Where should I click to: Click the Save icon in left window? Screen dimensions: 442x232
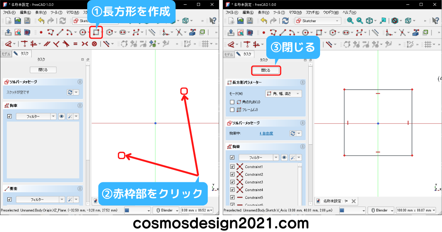26,21
